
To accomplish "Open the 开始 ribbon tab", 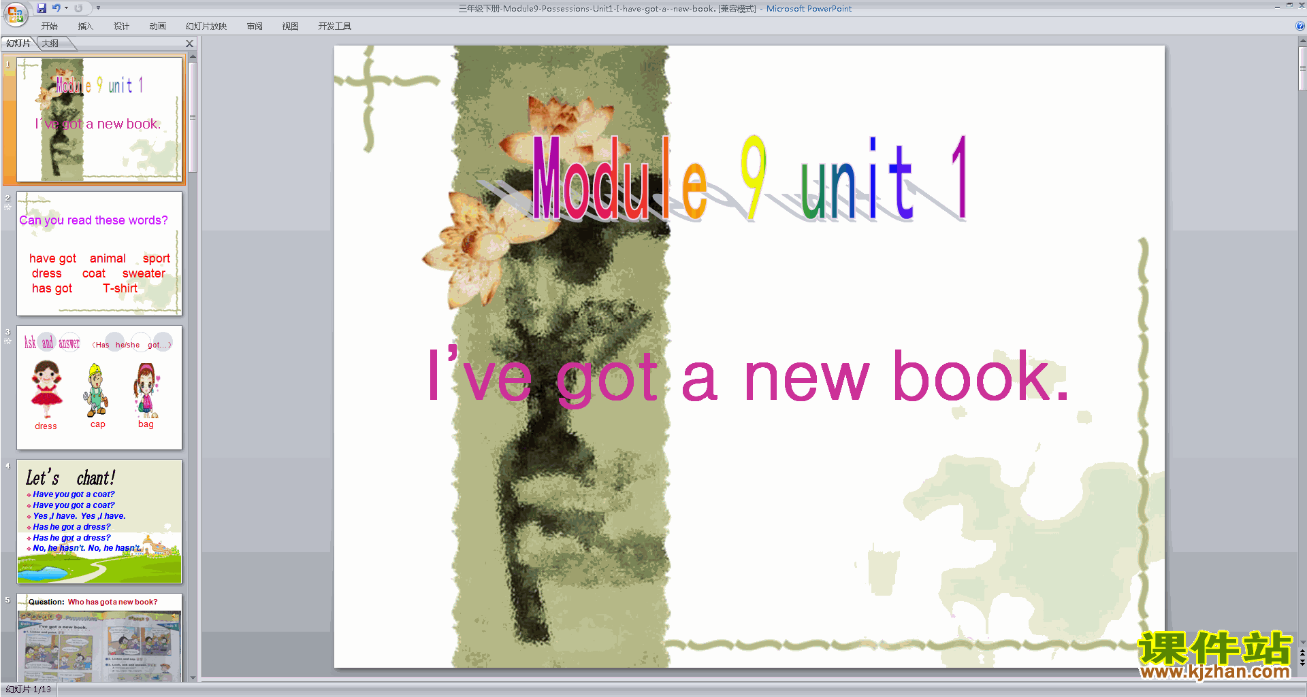I will [x=50, y=27].
